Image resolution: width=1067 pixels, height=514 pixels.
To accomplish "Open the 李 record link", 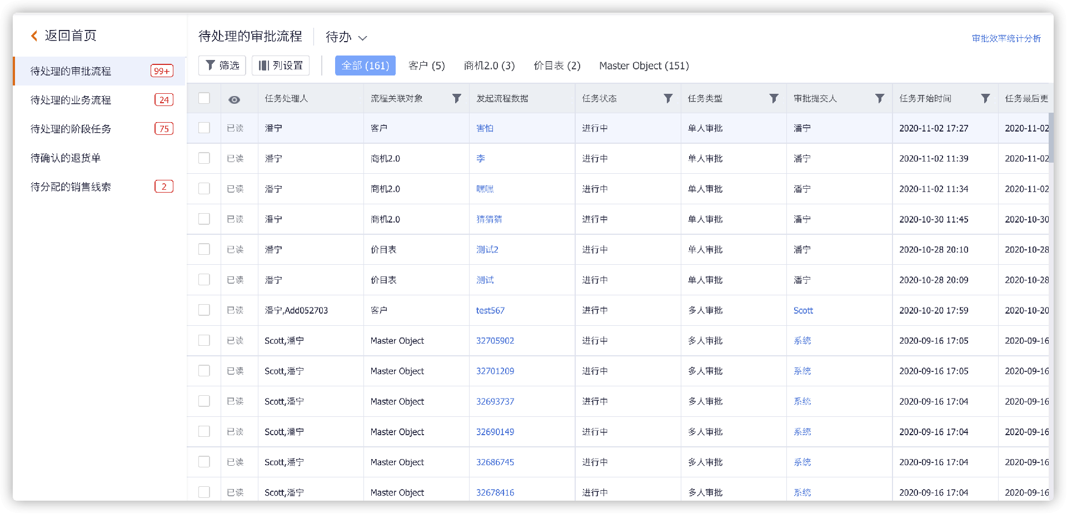I will coord(480,158).
